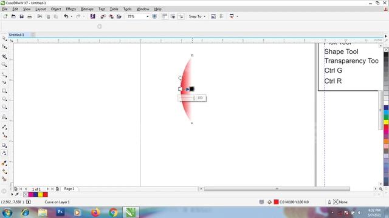Select the Ellipse tool
This screenshot has width=389, height=218.
(x=4, y=99)
